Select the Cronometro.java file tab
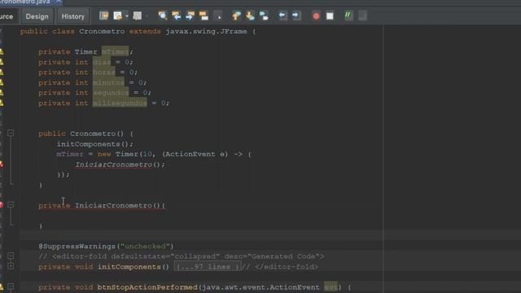This screenshot has width=521, height=293. [x=25, y=2]
